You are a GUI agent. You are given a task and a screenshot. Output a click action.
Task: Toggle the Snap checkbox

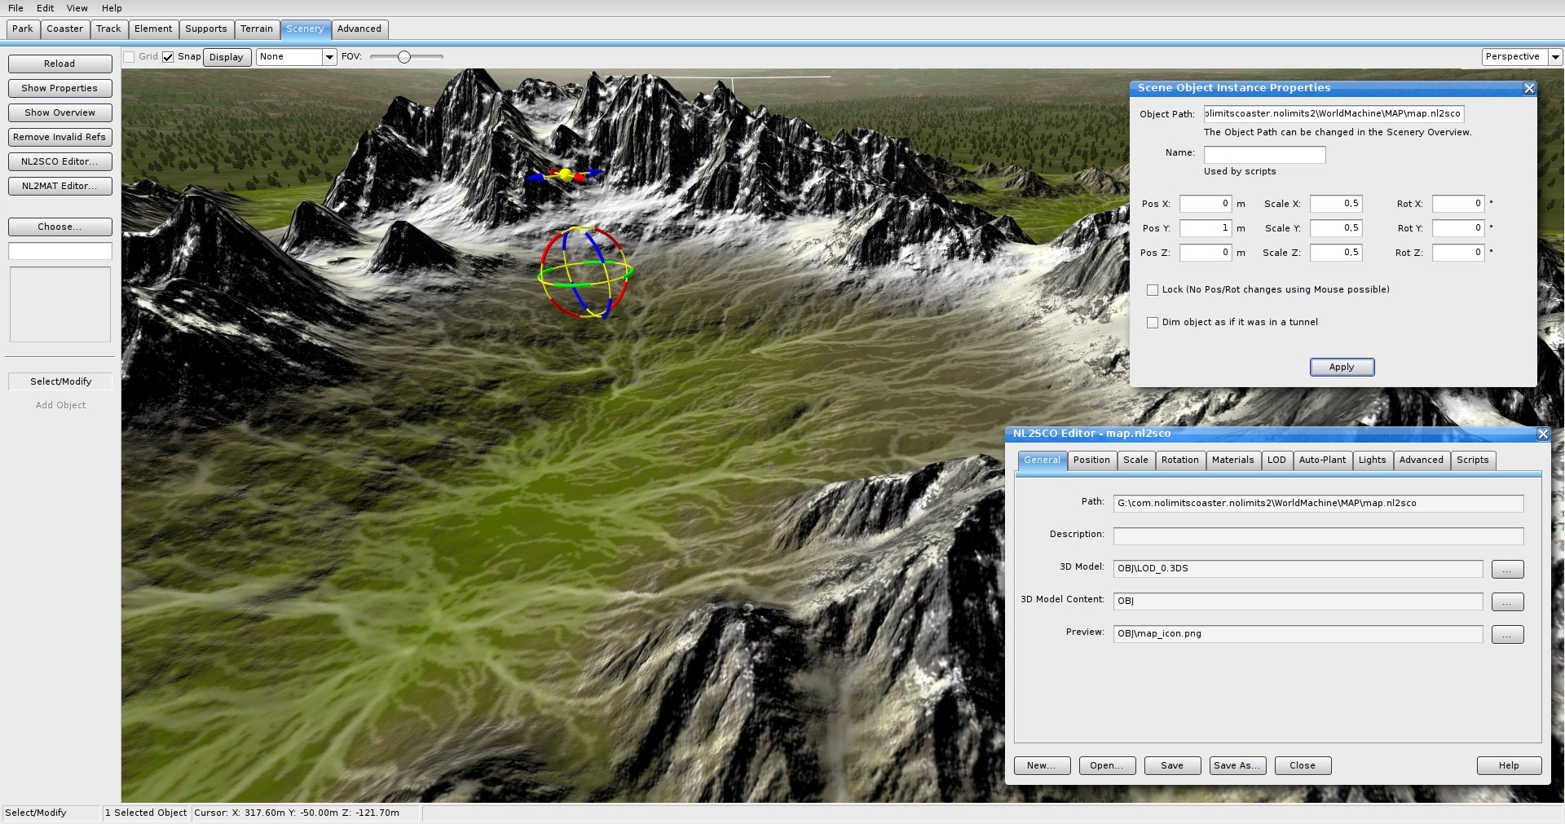(168, 56)
